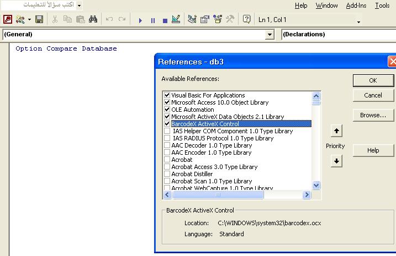
Task: Check Acrobat Access 3.0 Type Library checkbox
Action: pyautogui.click(x=167, y=167)
